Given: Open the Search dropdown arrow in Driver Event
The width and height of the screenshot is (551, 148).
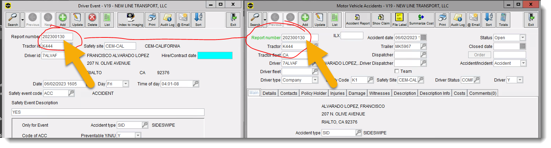Looking at the screenshot, I should (22, 20).
